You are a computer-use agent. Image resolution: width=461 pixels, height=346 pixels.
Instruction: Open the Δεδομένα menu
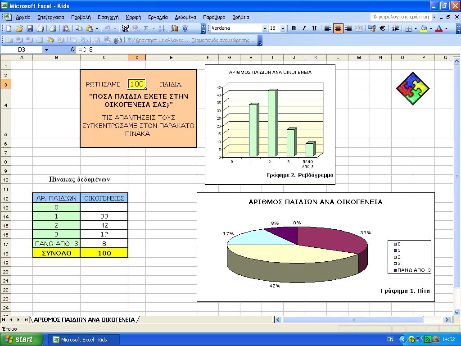pos(185,17)
